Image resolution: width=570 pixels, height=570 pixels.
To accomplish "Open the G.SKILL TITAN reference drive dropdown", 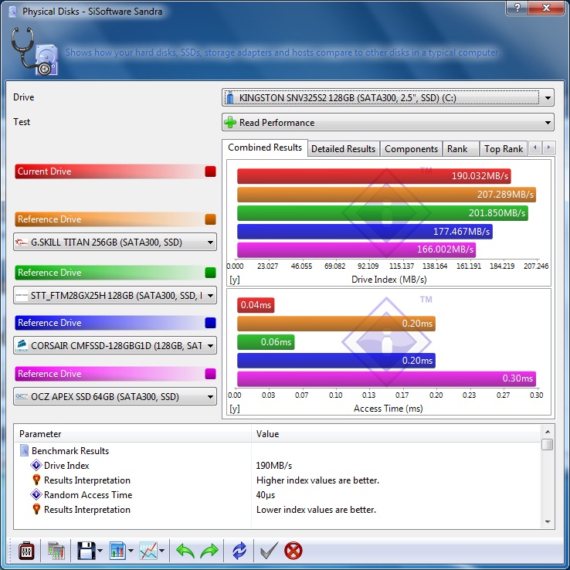I will 115,242.
